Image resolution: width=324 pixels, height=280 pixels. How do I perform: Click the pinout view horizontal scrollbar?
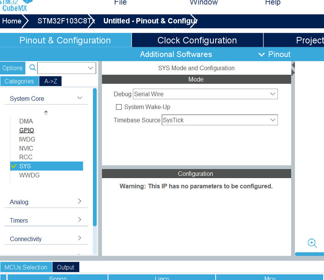309,254
